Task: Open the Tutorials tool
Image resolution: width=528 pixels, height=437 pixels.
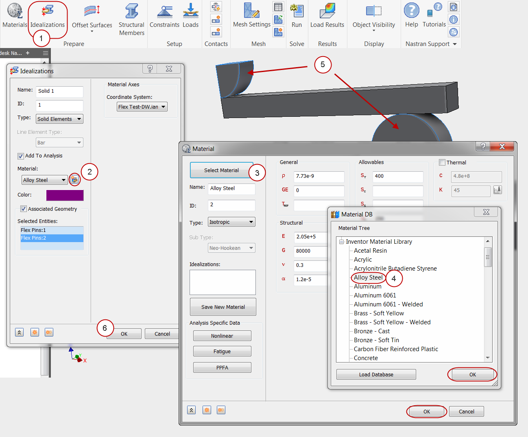Action: [x=434, y=15]
